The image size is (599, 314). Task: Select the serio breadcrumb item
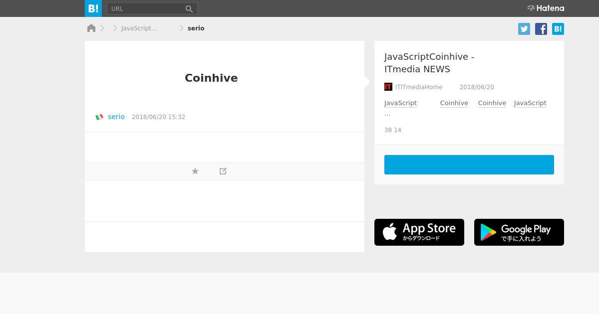tap(196, 28)
